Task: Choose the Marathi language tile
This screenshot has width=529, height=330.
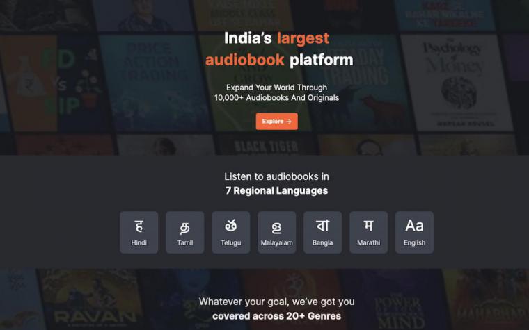Action: (x=368, y=232)
